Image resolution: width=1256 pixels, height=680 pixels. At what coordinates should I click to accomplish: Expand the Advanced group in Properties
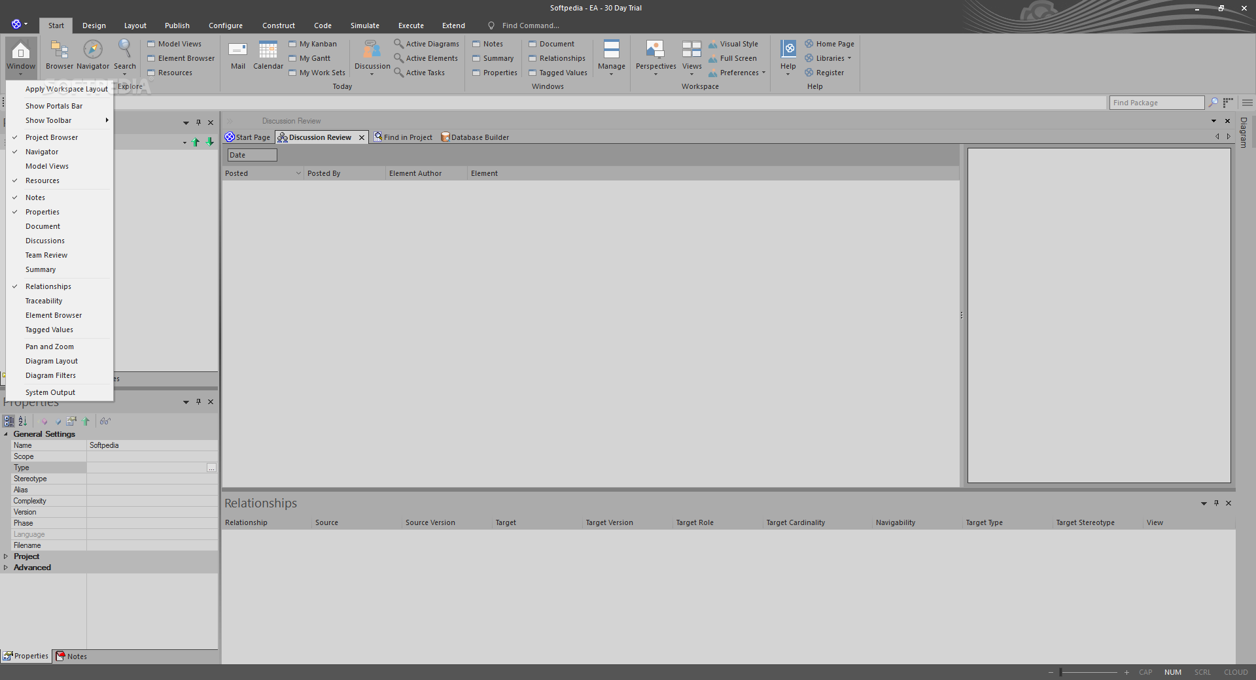(6, 568)
